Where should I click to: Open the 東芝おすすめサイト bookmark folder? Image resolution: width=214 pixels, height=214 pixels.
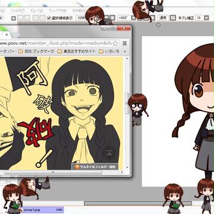[x=76, y=52]
